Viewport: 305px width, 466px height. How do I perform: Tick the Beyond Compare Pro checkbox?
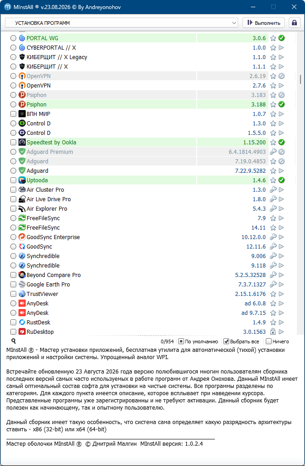13,275
